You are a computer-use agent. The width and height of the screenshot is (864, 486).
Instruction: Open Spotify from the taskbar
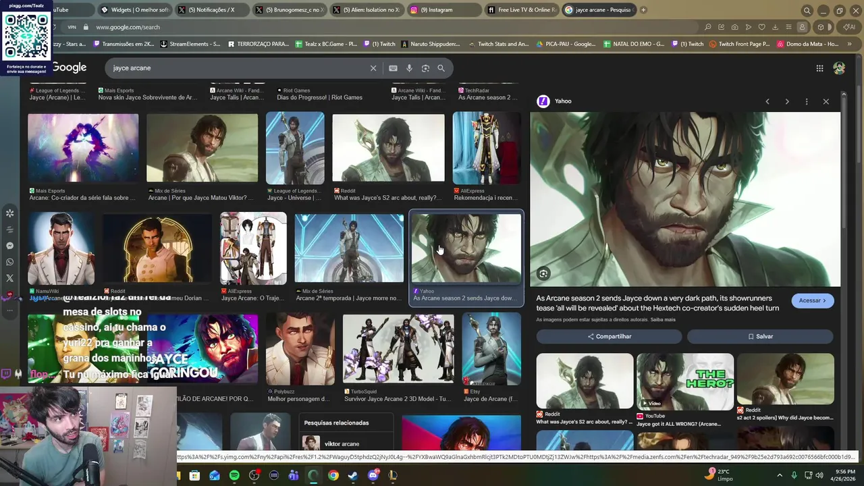pos(234,475)
